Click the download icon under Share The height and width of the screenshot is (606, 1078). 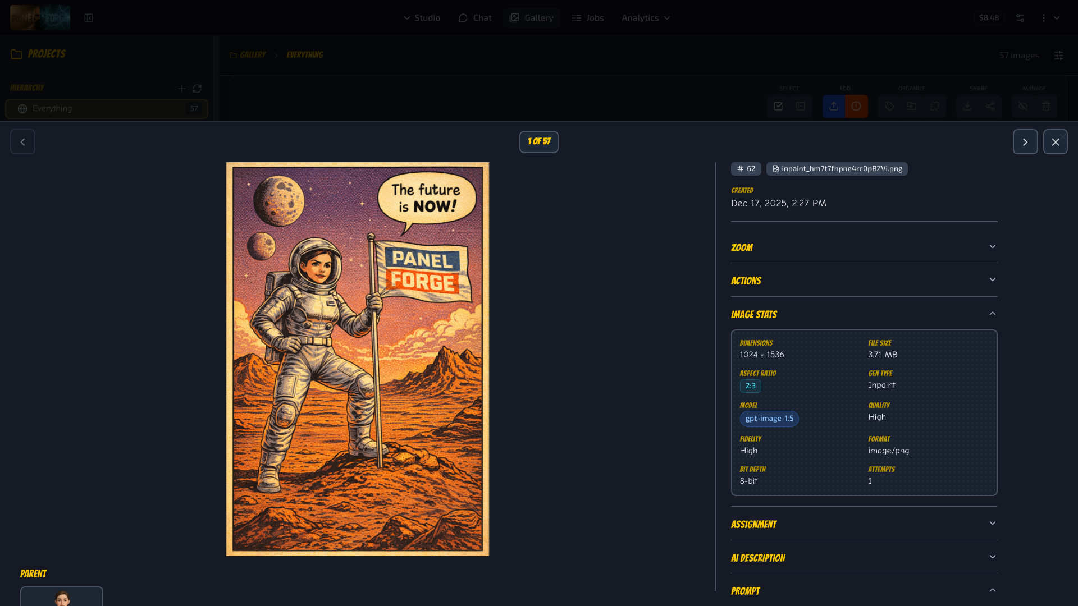967,106
